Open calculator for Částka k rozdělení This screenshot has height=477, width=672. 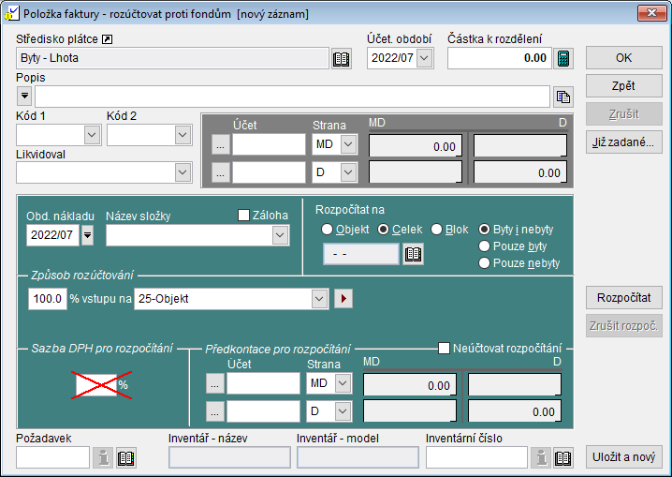click(562, 59)
